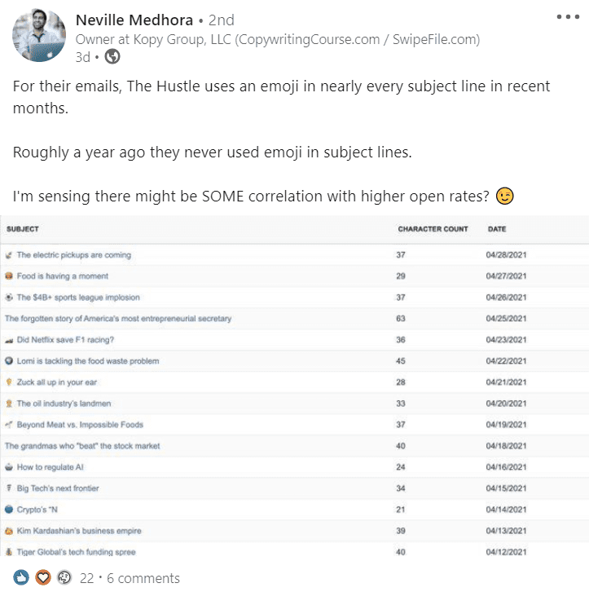The height and width of the screenshot is (592, 589).
Task: Open "The grandmas who beat the stock market"
Action: [x=82, y=446]
